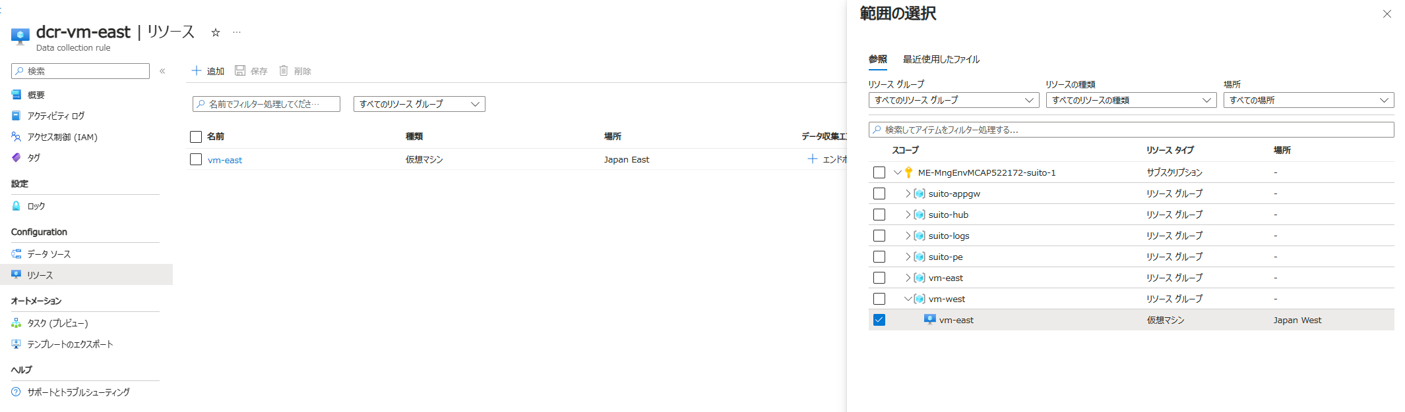
Task: Open アクティビティ ログ in sidebar menu
Action: tap(56, 116)
